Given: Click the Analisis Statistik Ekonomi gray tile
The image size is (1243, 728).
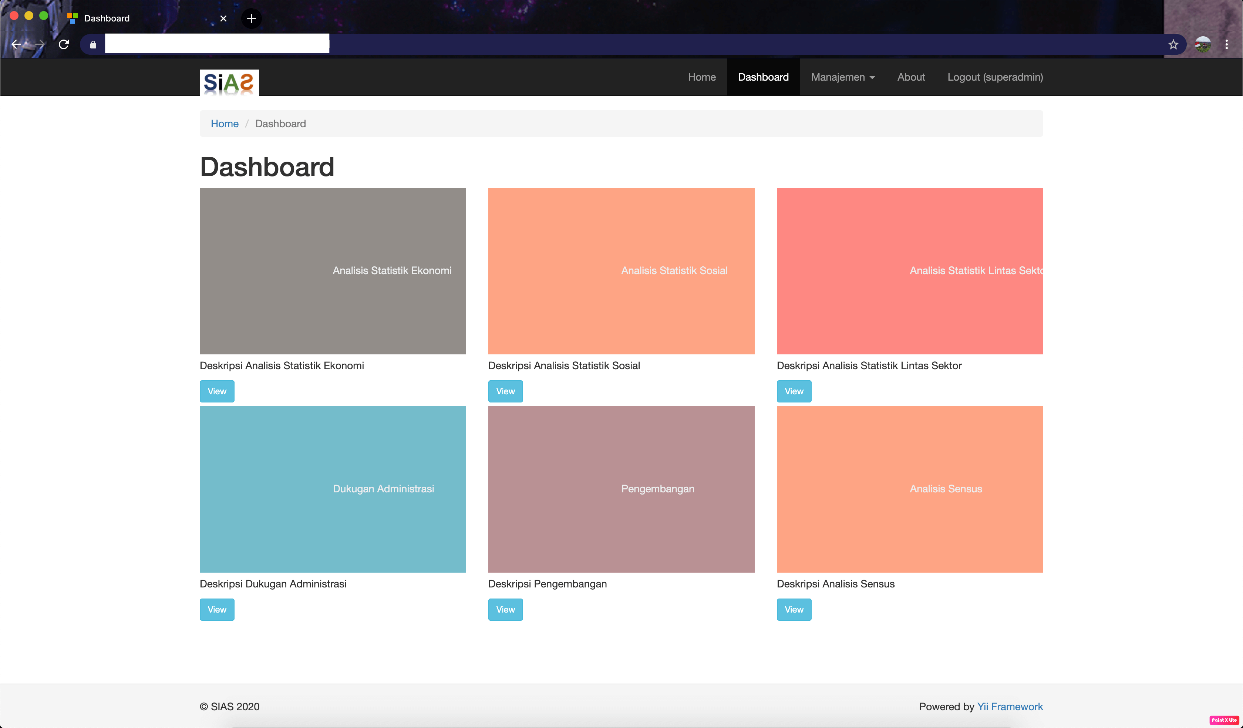Looking at the screenshot, I should point(333,271).
